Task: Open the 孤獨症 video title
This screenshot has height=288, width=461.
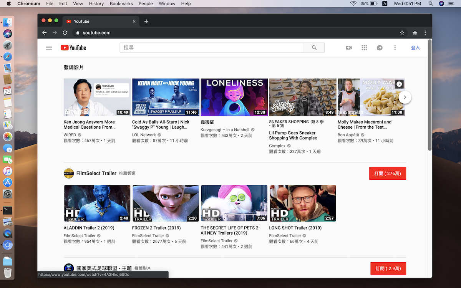Action: pos(207,122)
